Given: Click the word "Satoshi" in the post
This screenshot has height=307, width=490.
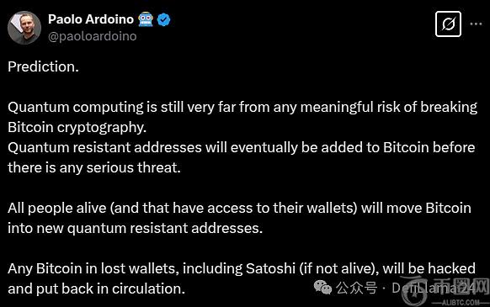Looking at the screenshot, I should point(270,268).
